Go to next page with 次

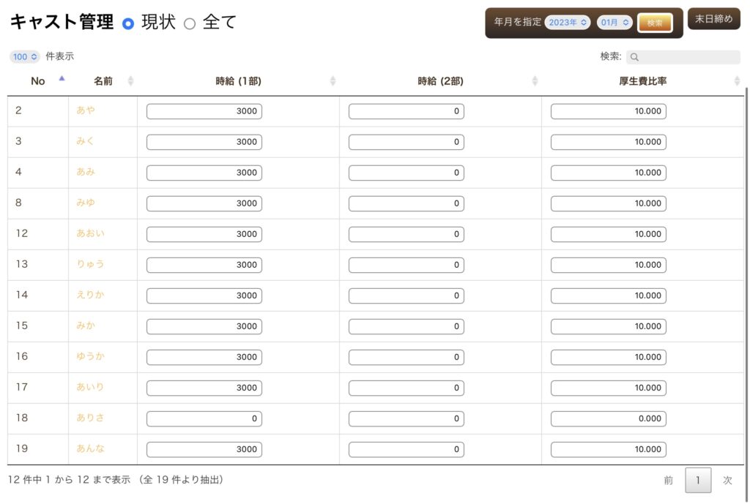pos(727,480)
